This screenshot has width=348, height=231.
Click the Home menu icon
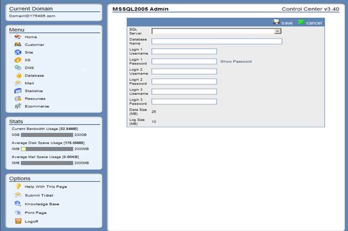point(18,37)
